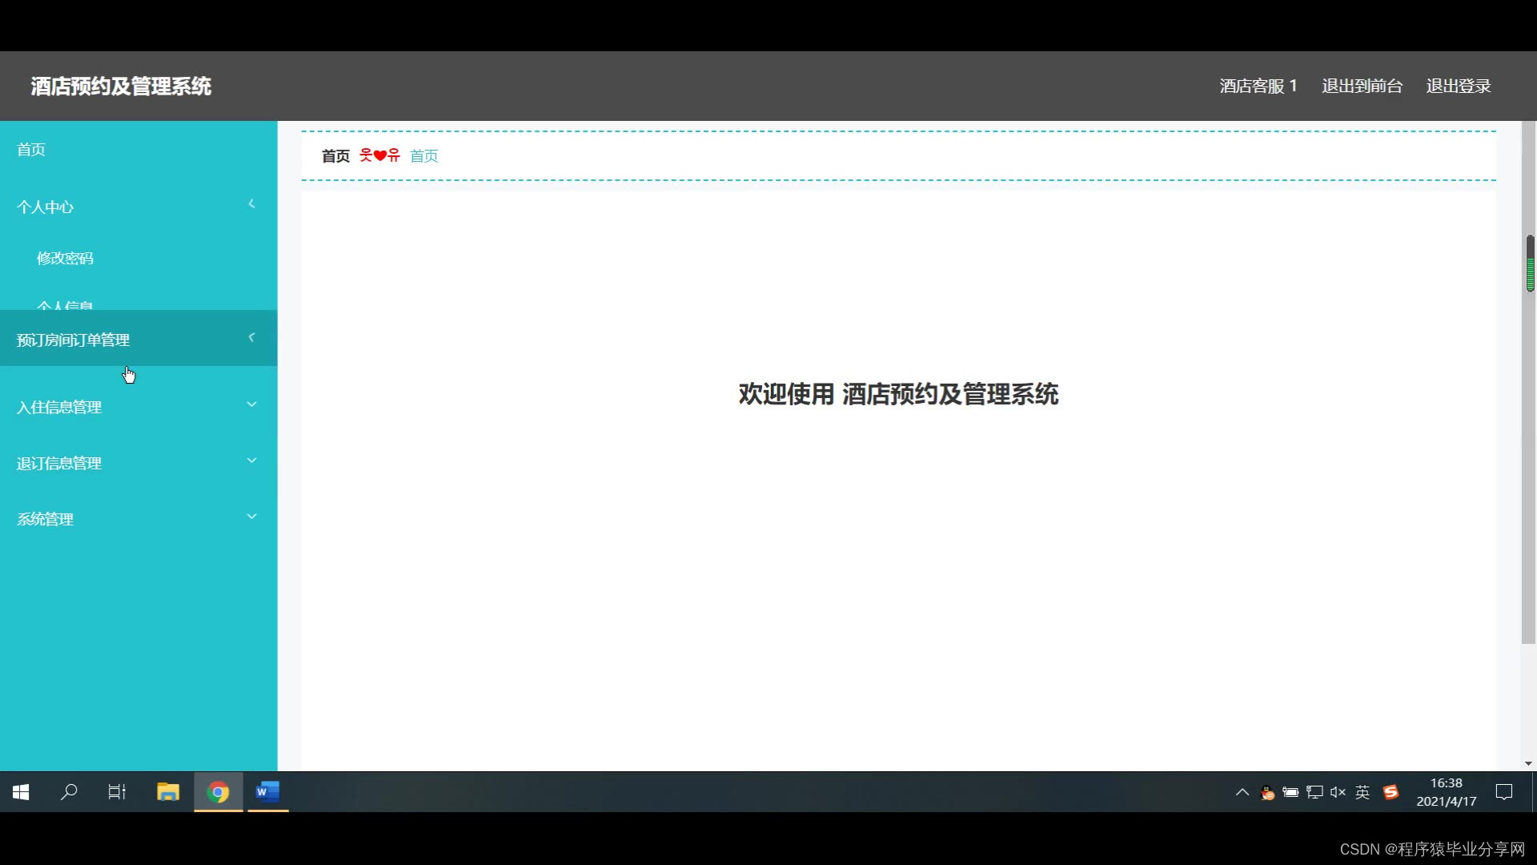Collapse the 个人中心 menu chevron
The height and width of the screenshot is (865, 1537).
251,204
